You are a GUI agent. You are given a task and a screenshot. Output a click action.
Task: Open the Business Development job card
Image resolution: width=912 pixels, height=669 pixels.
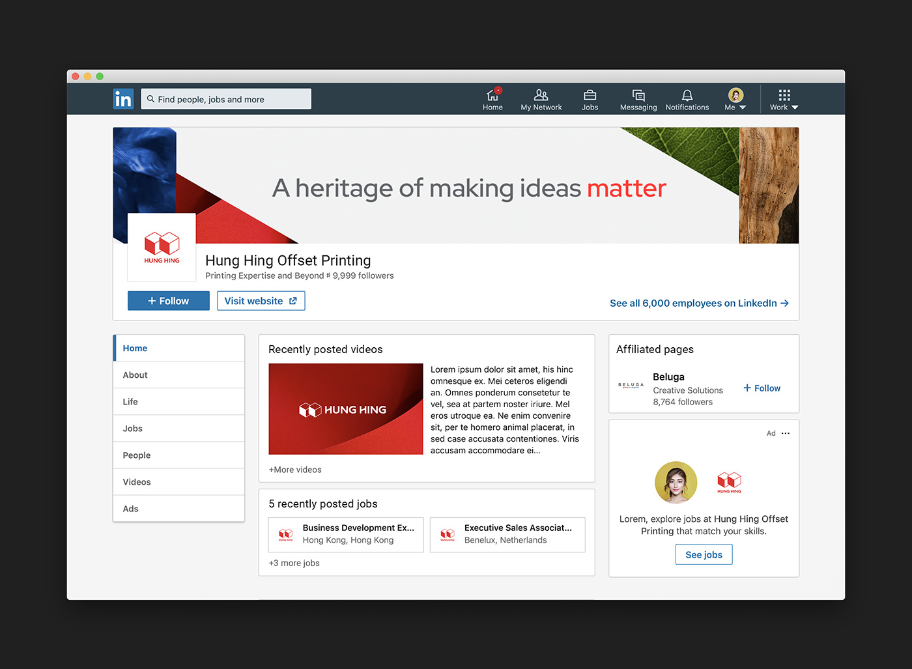pos(346,535)
